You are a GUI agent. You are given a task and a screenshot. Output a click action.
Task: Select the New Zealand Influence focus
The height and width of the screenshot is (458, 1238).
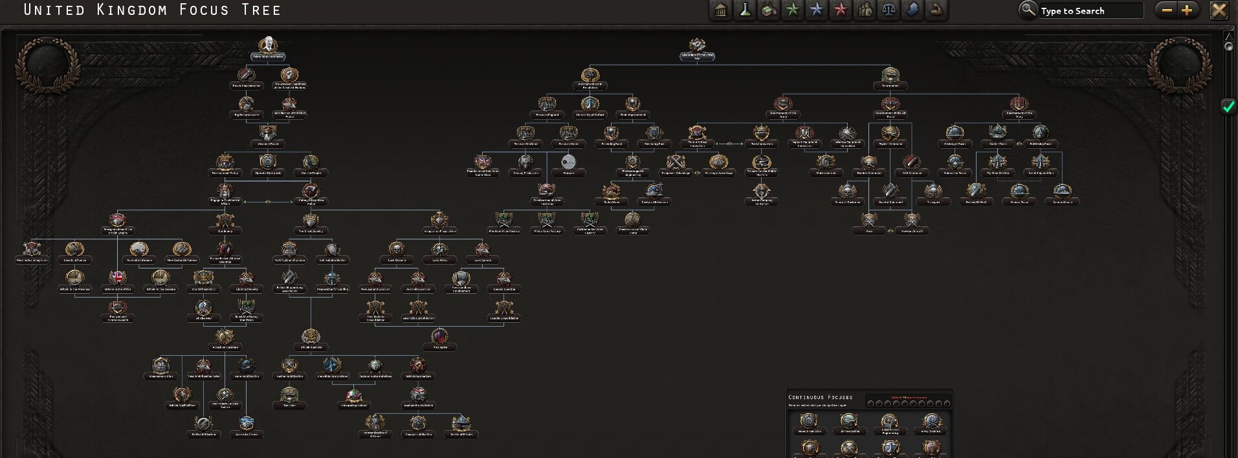click(182, 252)
